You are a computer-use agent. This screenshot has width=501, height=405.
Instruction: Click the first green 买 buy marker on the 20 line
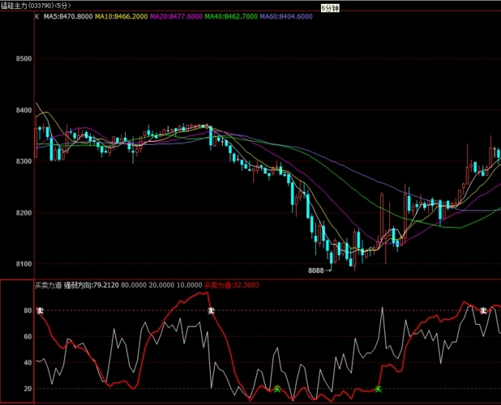[277, 389]
